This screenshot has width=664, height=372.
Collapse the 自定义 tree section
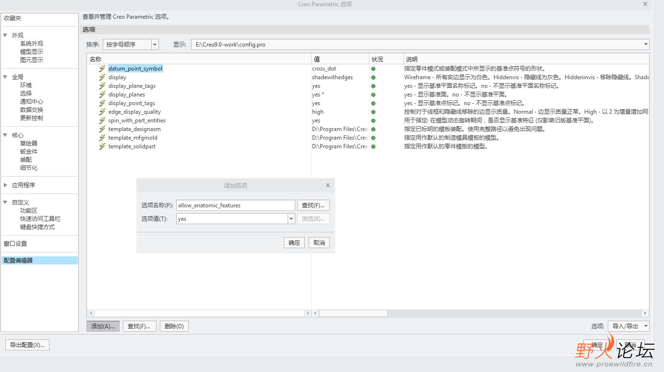5,202
